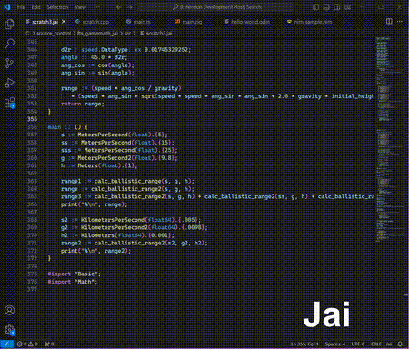The image size is (409, 349).
Task: Click the command center search box
Action: (217, 7)
